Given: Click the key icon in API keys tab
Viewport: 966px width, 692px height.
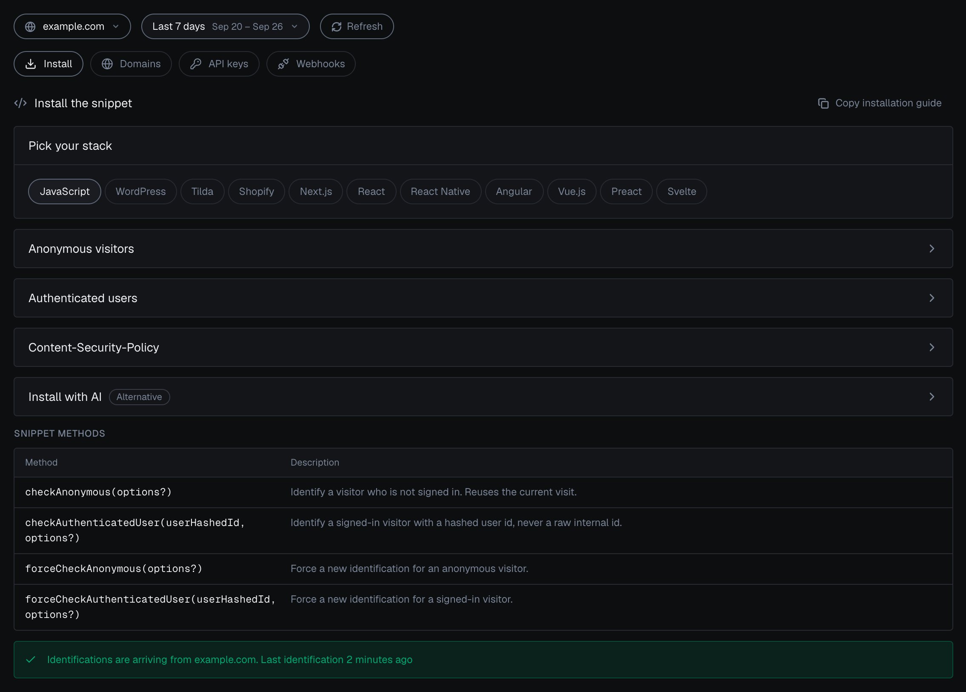Looking at the screenshot, I should (x=196, y=64).
